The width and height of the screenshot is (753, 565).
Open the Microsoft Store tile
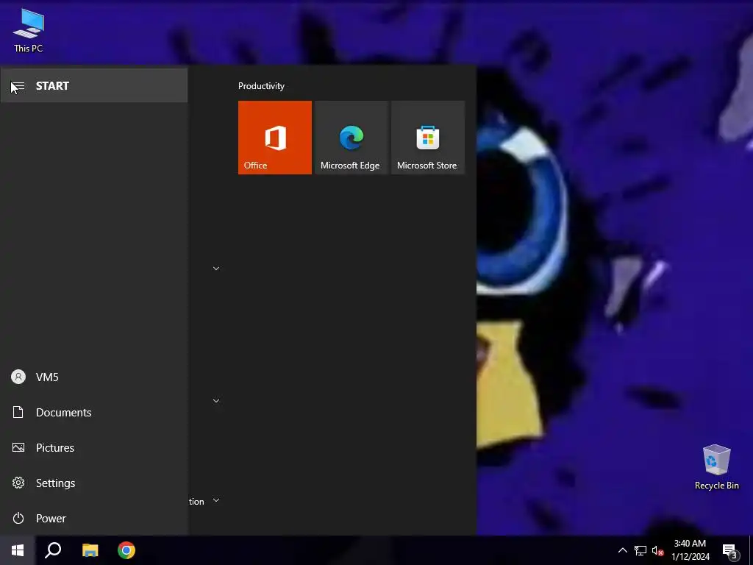(428, 138)
